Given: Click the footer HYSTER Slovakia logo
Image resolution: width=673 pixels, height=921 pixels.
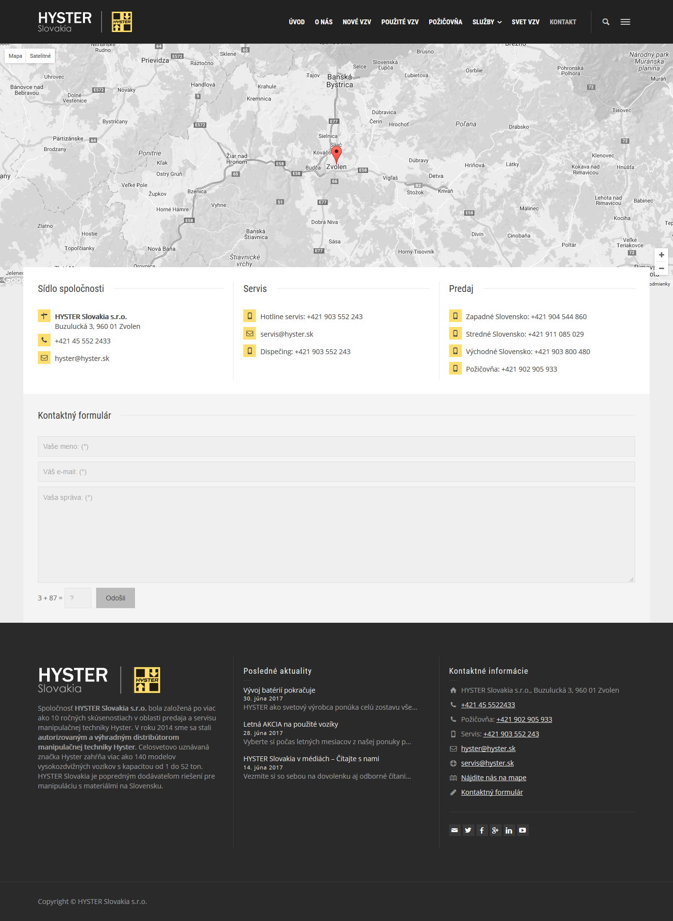Looking at the screenshot, I should click(x=99, y=680).
